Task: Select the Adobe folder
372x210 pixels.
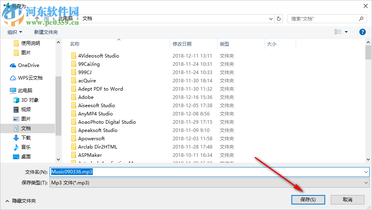Action: click(x=86, y=97)
